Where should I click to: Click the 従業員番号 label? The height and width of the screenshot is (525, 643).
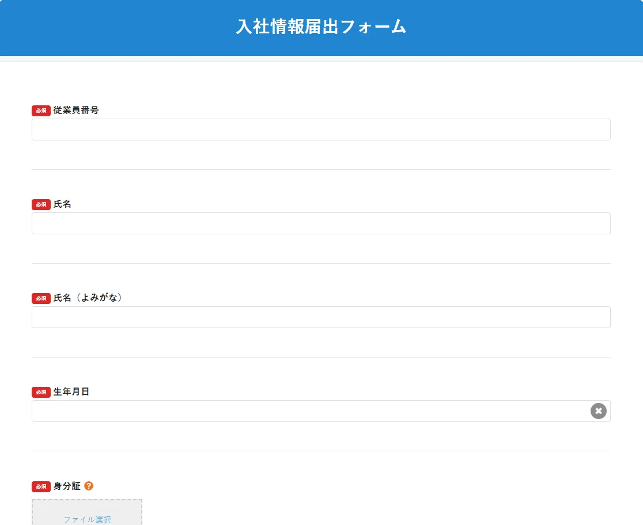[76, 111]
